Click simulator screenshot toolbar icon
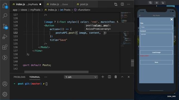 pos(150,3)
